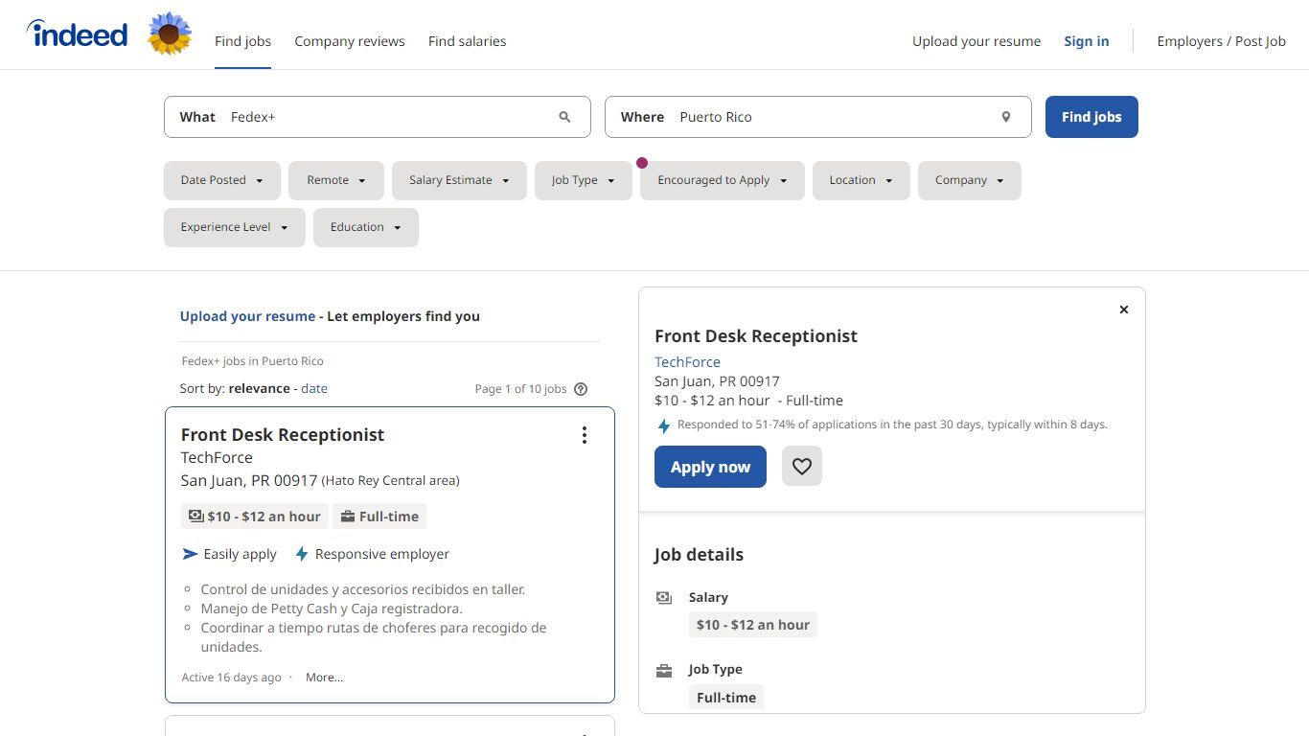Click Sign in

coord(1087,41)
